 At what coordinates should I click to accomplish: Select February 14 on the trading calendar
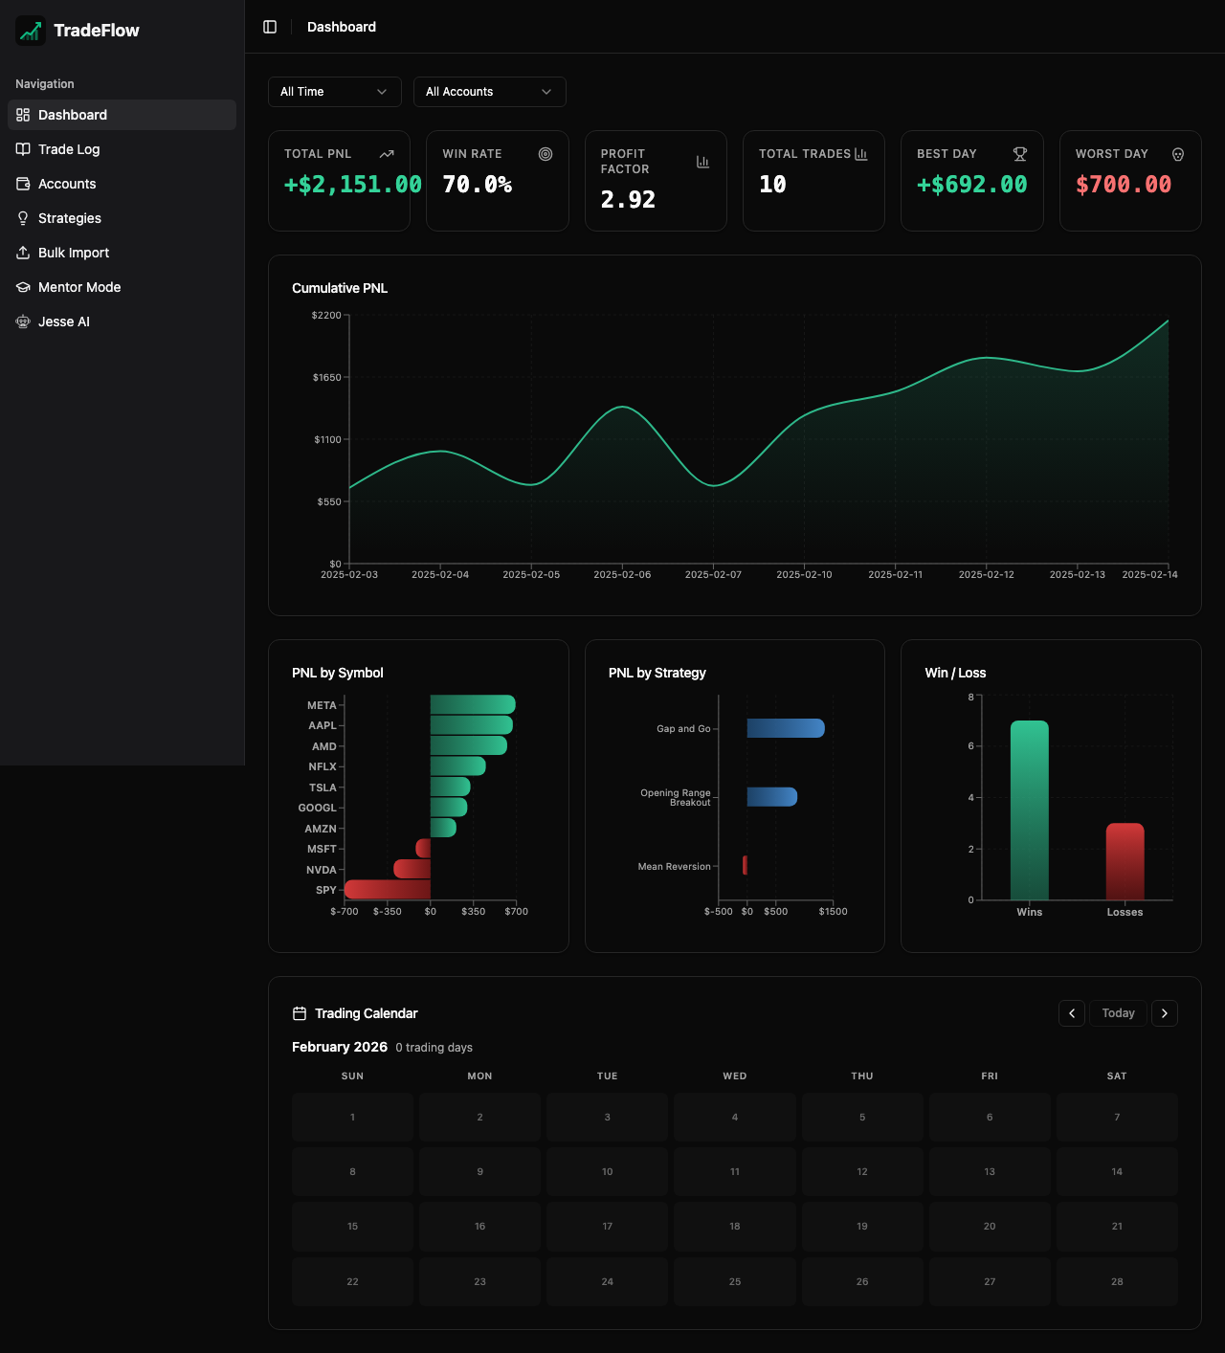tap(1116, 1171)
